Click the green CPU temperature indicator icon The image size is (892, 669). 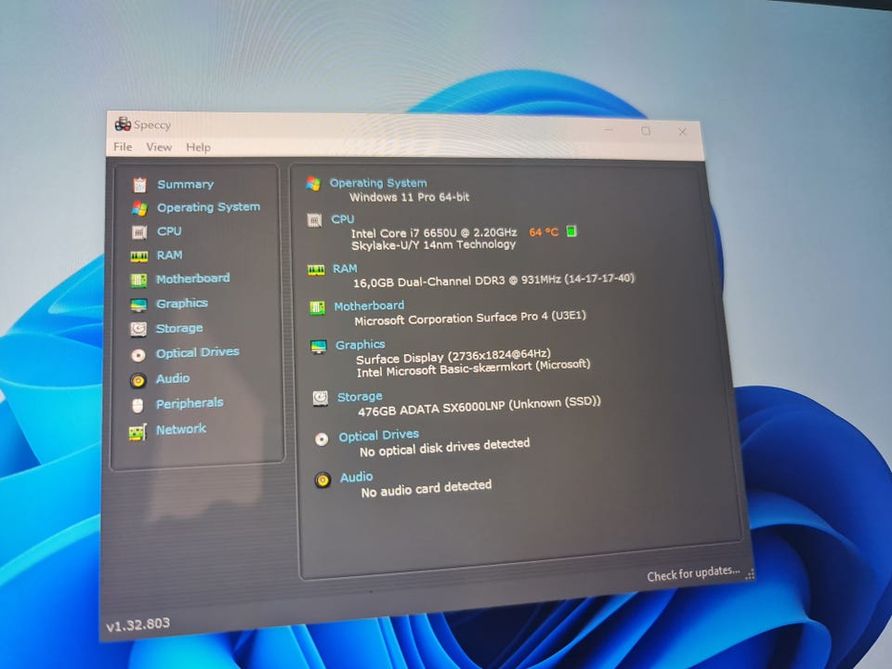point(571,231)
